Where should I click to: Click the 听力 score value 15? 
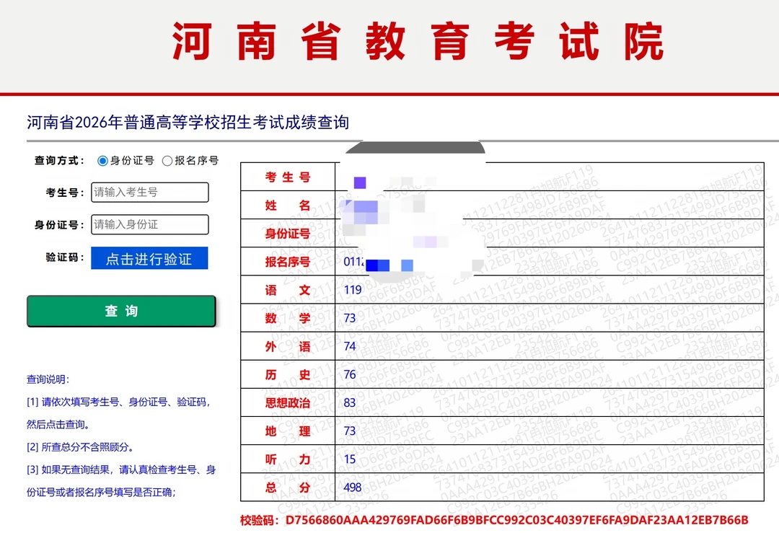tap(350, 459)
